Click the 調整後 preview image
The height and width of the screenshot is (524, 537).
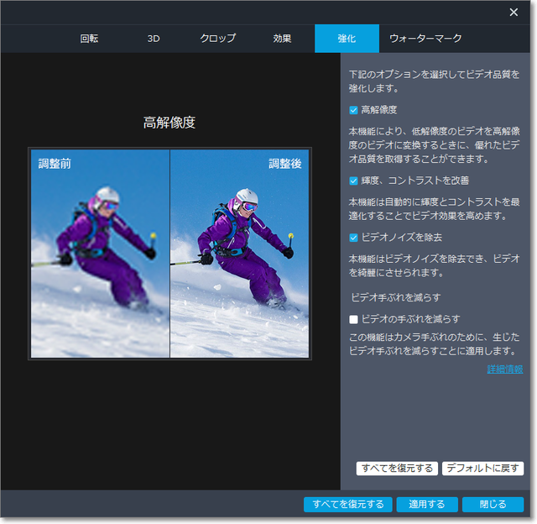pyautogui.click(x=239, y=254)
